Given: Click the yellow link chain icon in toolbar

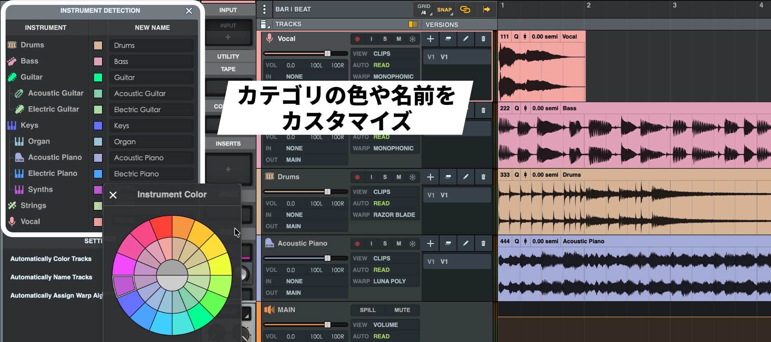Looking at the screenshot, I should [x=465, y=10].
